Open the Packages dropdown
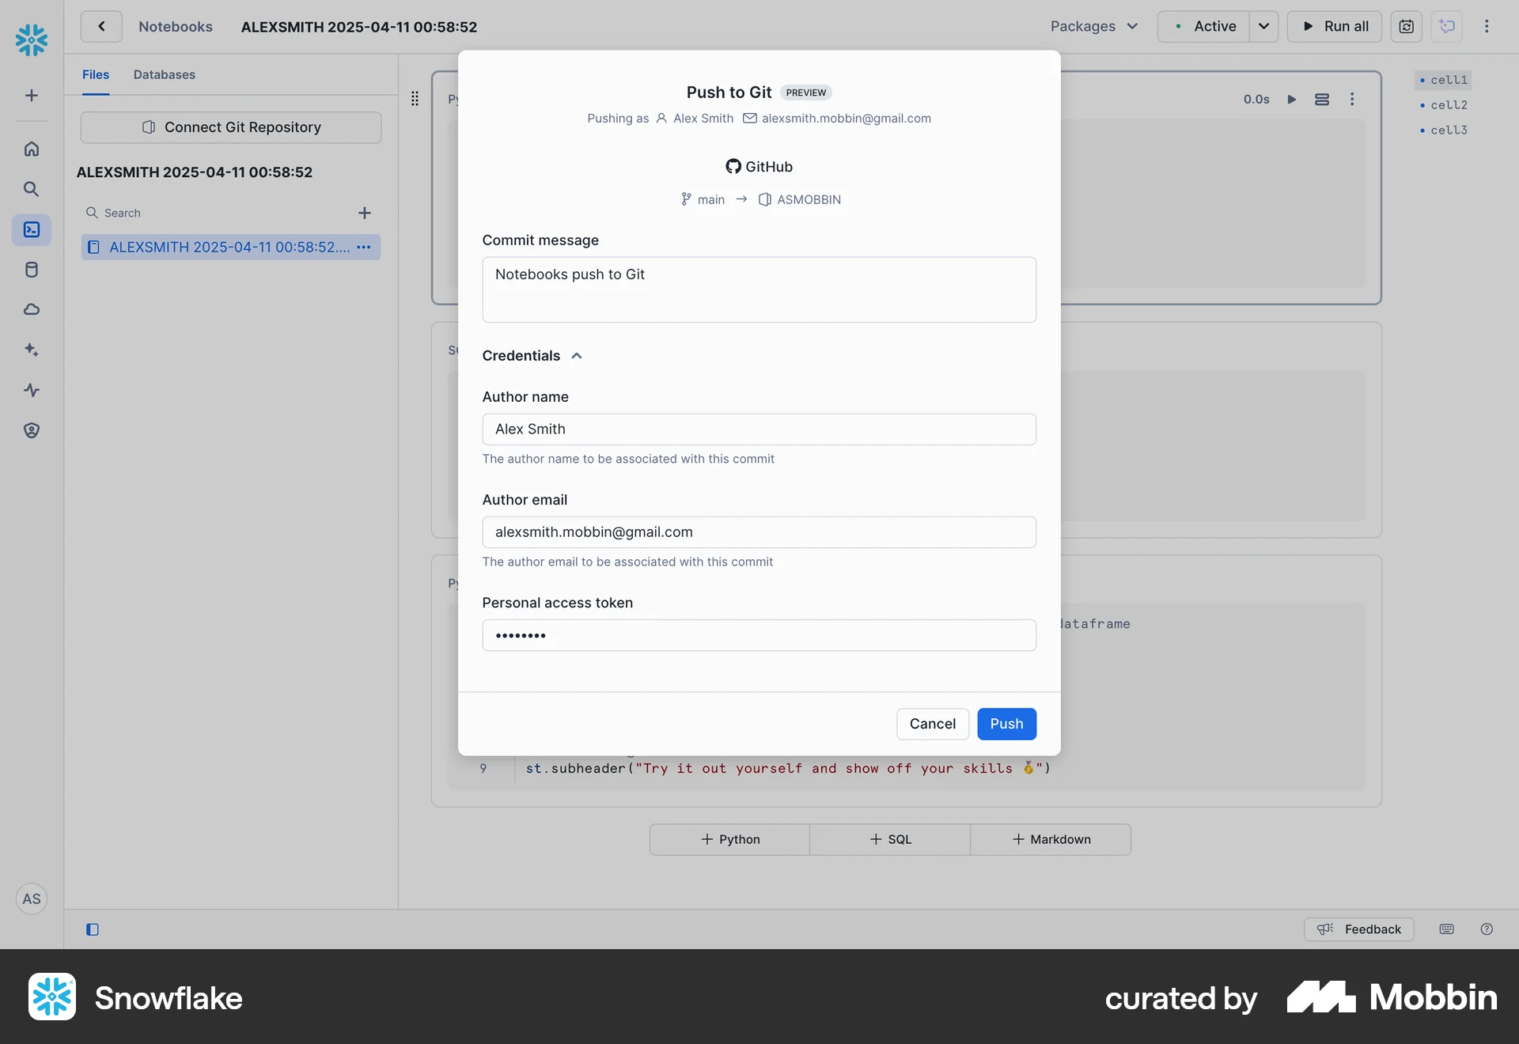The width and height of the screenshot is (1519, 1044). (x=1094, y=26)
